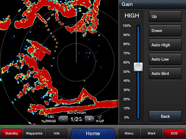Select Auto High gain mode
The width and height of the screenshot is (186, 139).
[x=165, y=45]
